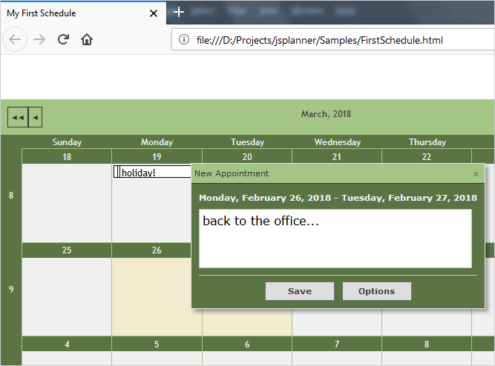Viewport: 495px width, 366px height.
Task: Open a new browser tab with plus
Action: click(179, 13)
